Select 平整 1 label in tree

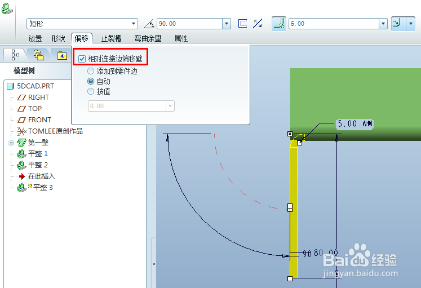coord(38,154)
